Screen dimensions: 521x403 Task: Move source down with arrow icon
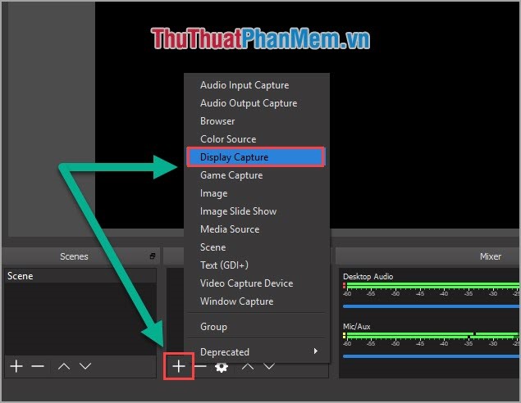pos(269,366)
